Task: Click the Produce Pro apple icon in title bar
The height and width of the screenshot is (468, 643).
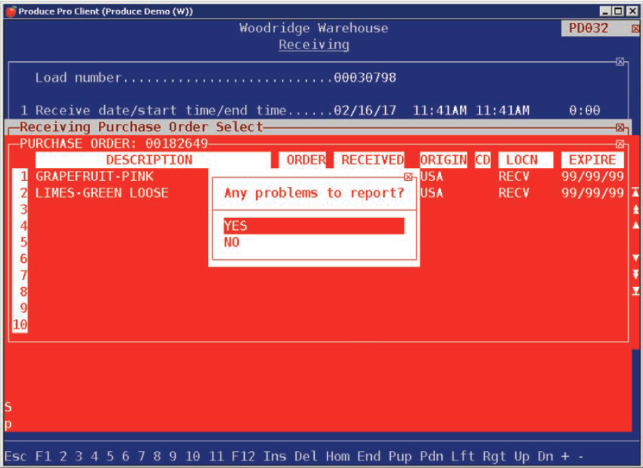Action: tap(11, 11)
